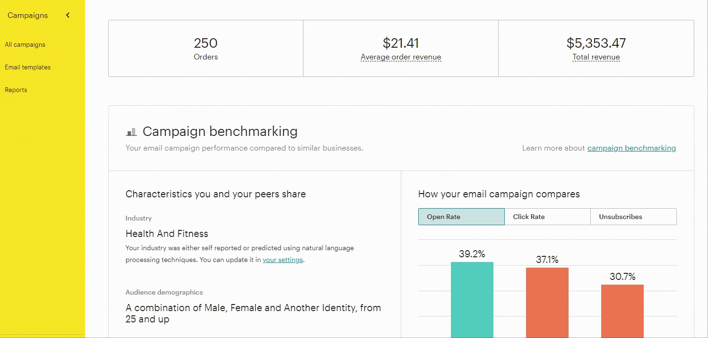Image resolution: width=708 pixels, height=338 pixels.
Task: Switch to the Unsubscribes tab
Action: tap(633, 217)
